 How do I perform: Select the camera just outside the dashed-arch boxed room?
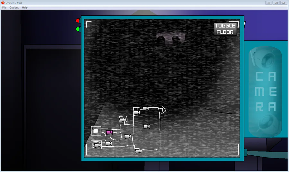[x=109, y=143]
